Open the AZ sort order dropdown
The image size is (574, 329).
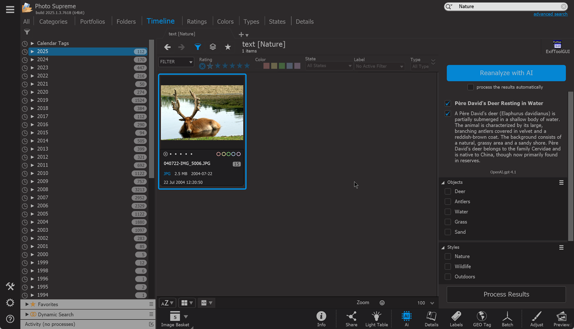click(x=167, y=303)
